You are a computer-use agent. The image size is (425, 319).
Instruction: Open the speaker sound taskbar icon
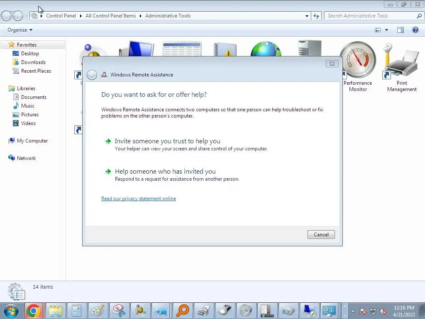point(246,311)
